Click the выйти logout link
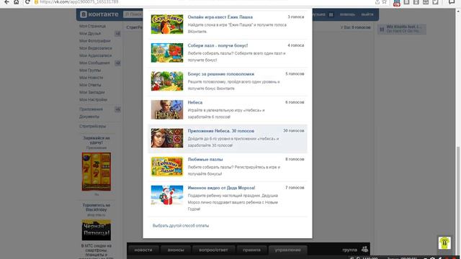The width and height of the screenshot is (461, 259). [367, 14]
